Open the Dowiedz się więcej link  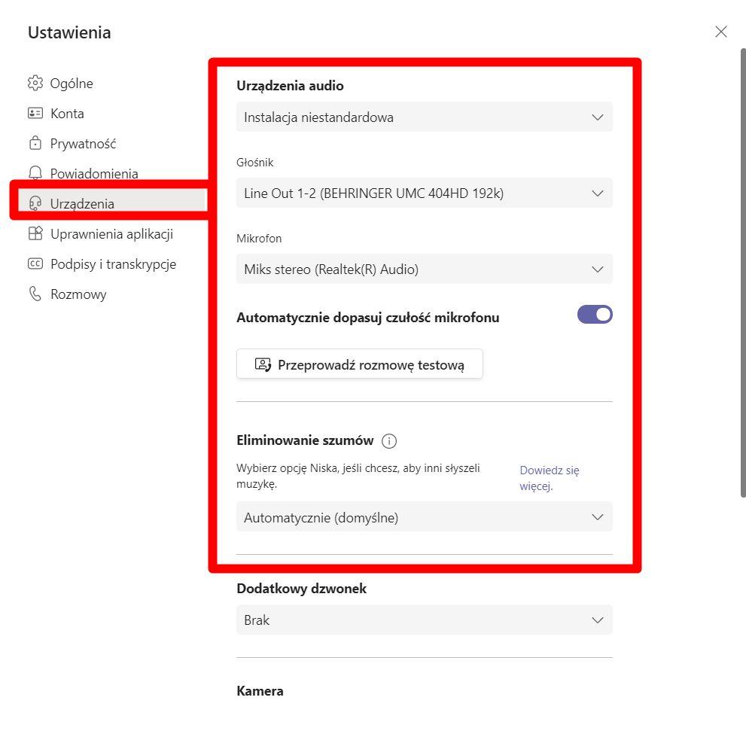pos(548,477)
